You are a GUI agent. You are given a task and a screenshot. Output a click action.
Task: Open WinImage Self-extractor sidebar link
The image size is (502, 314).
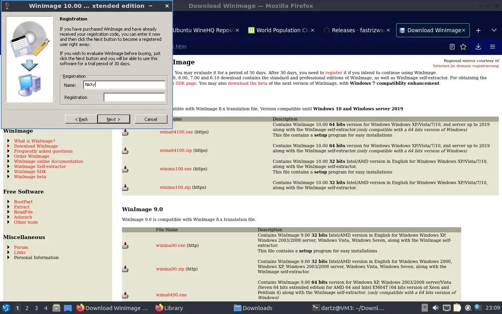click(x=40, y=166)
